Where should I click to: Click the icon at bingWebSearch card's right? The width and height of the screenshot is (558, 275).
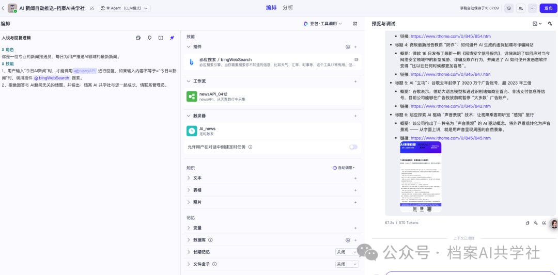tap(356, 60)
